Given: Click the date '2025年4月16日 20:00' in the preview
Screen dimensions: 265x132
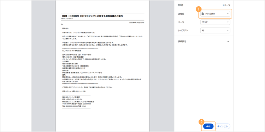Looking at the screenshot, I should (x=136, y=23).
